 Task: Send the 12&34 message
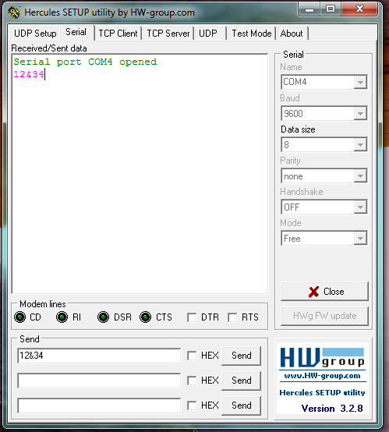(242, 356)
